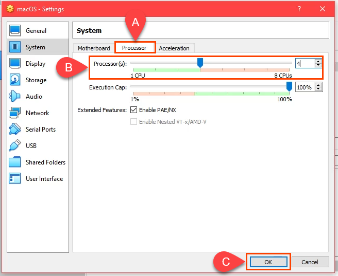Open Network settings label

coord(37,113)
